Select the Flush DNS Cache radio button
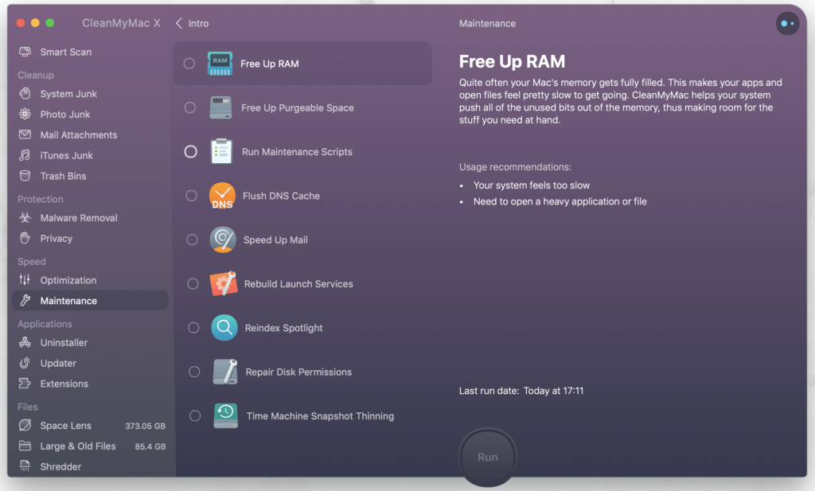The image size is (815, 491). coord(191,195)
